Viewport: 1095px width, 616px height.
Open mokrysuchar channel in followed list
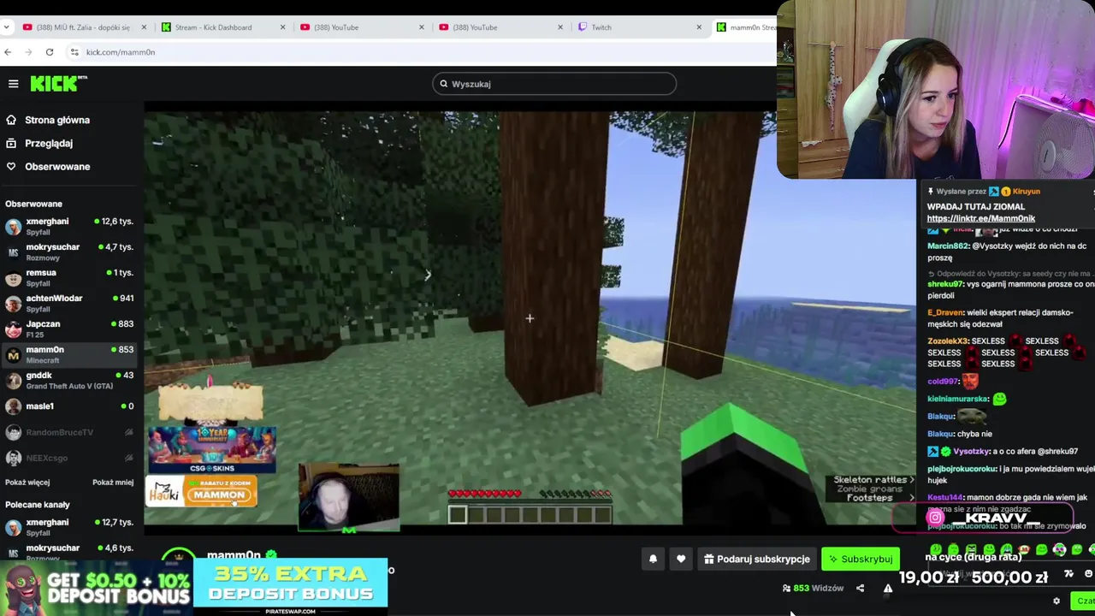point(70,252)
